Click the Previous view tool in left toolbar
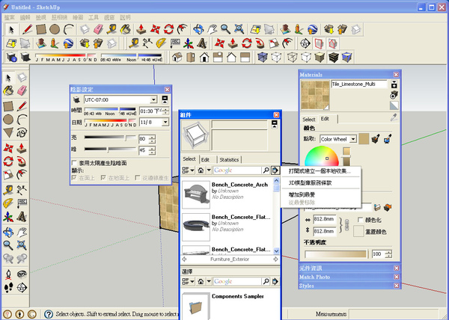Screen dimensions: 449x320 pyautogui.click(x=8, y=259)
